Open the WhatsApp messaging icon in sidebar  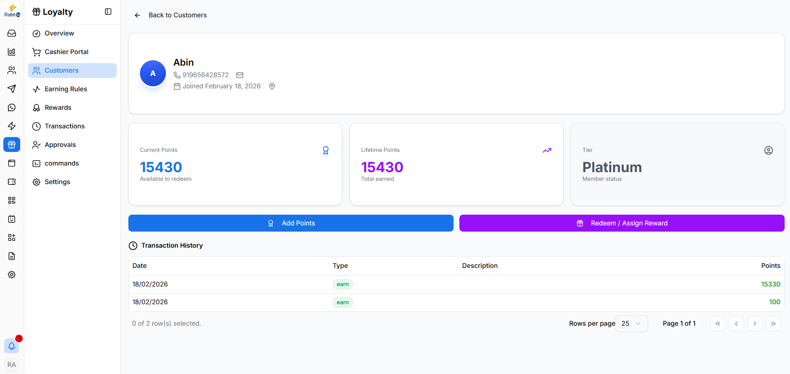click(12, 107)
